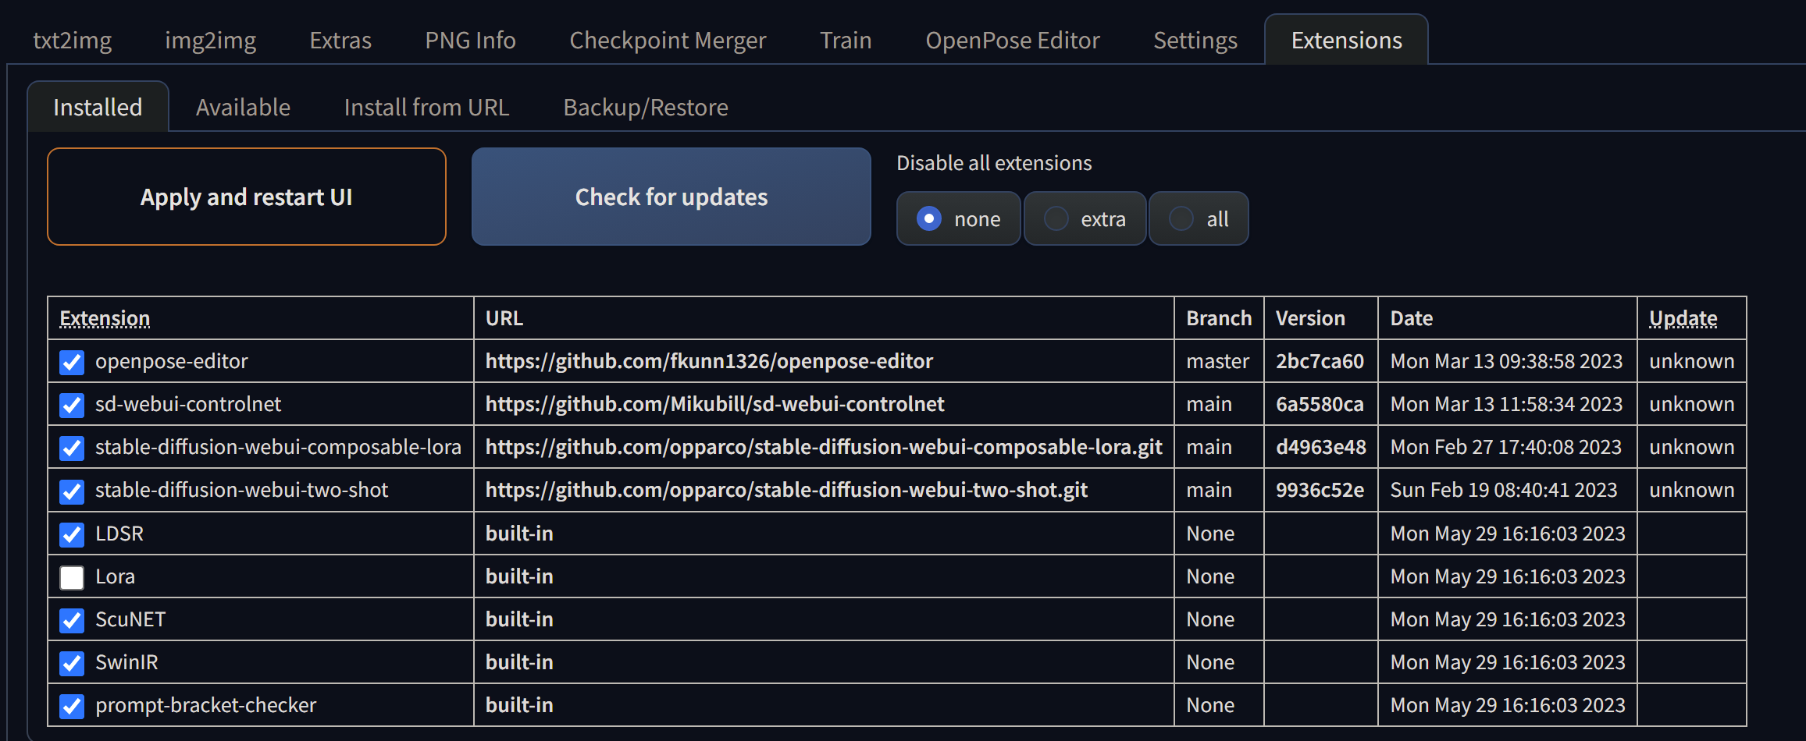This screenshot has width=1806, height=741.
Task: Disable the LDSR extension
Action: (71, 535)
